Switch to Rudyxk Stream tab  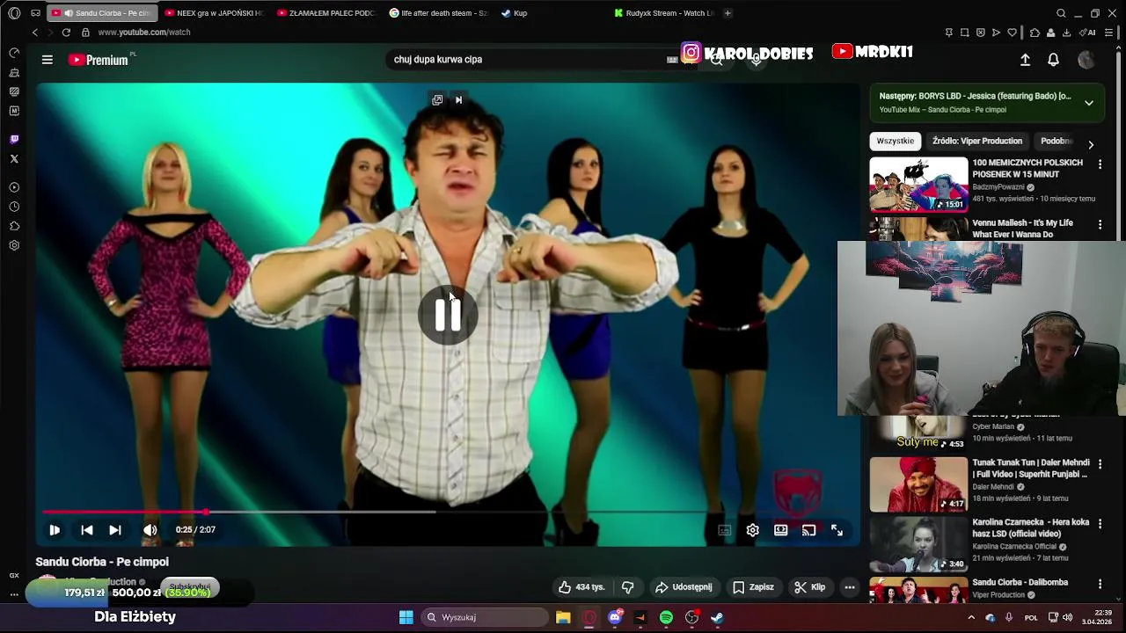tap(664, 13)
